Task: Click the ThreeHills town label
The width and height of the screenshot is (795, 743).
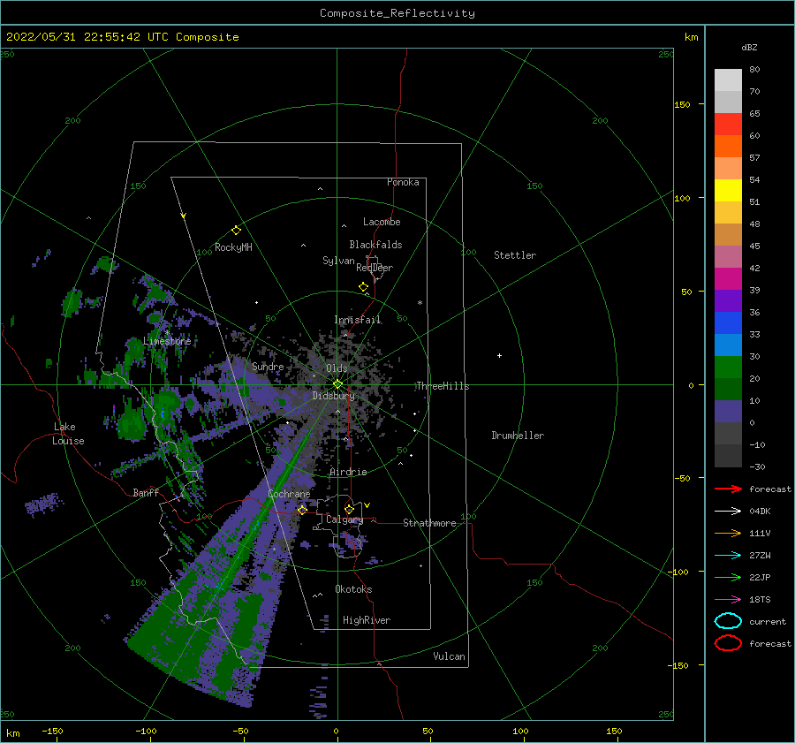Action: tap(443, 386)
